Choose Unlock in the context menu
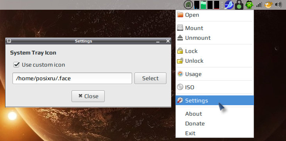The width and height of the screenshot is (286, 141). click(x=214, y=61)
